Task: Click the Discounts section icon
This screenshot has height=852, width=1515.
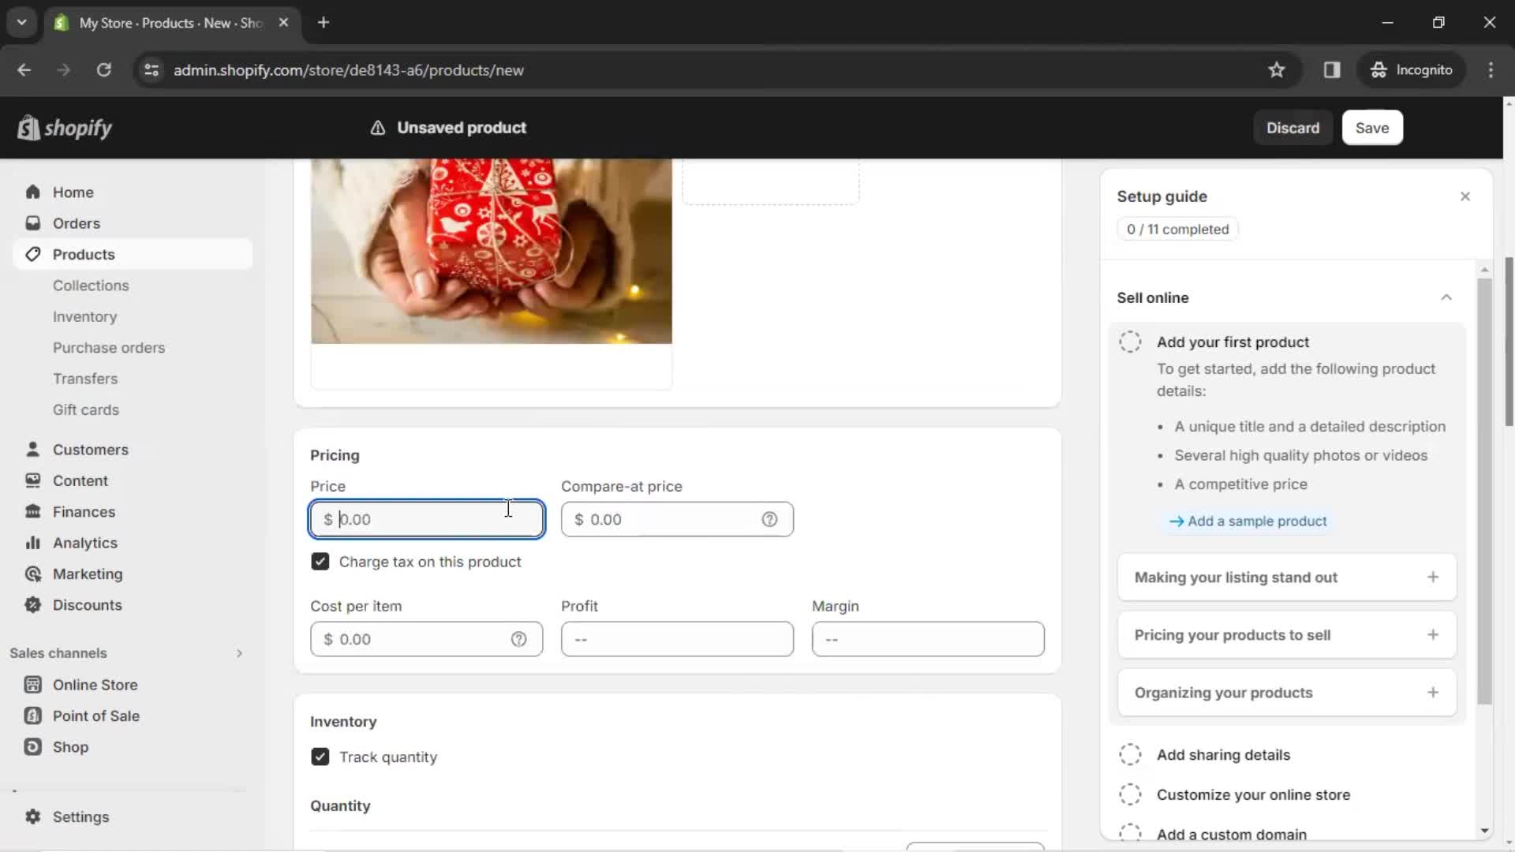Action: [x=32, y=604]
